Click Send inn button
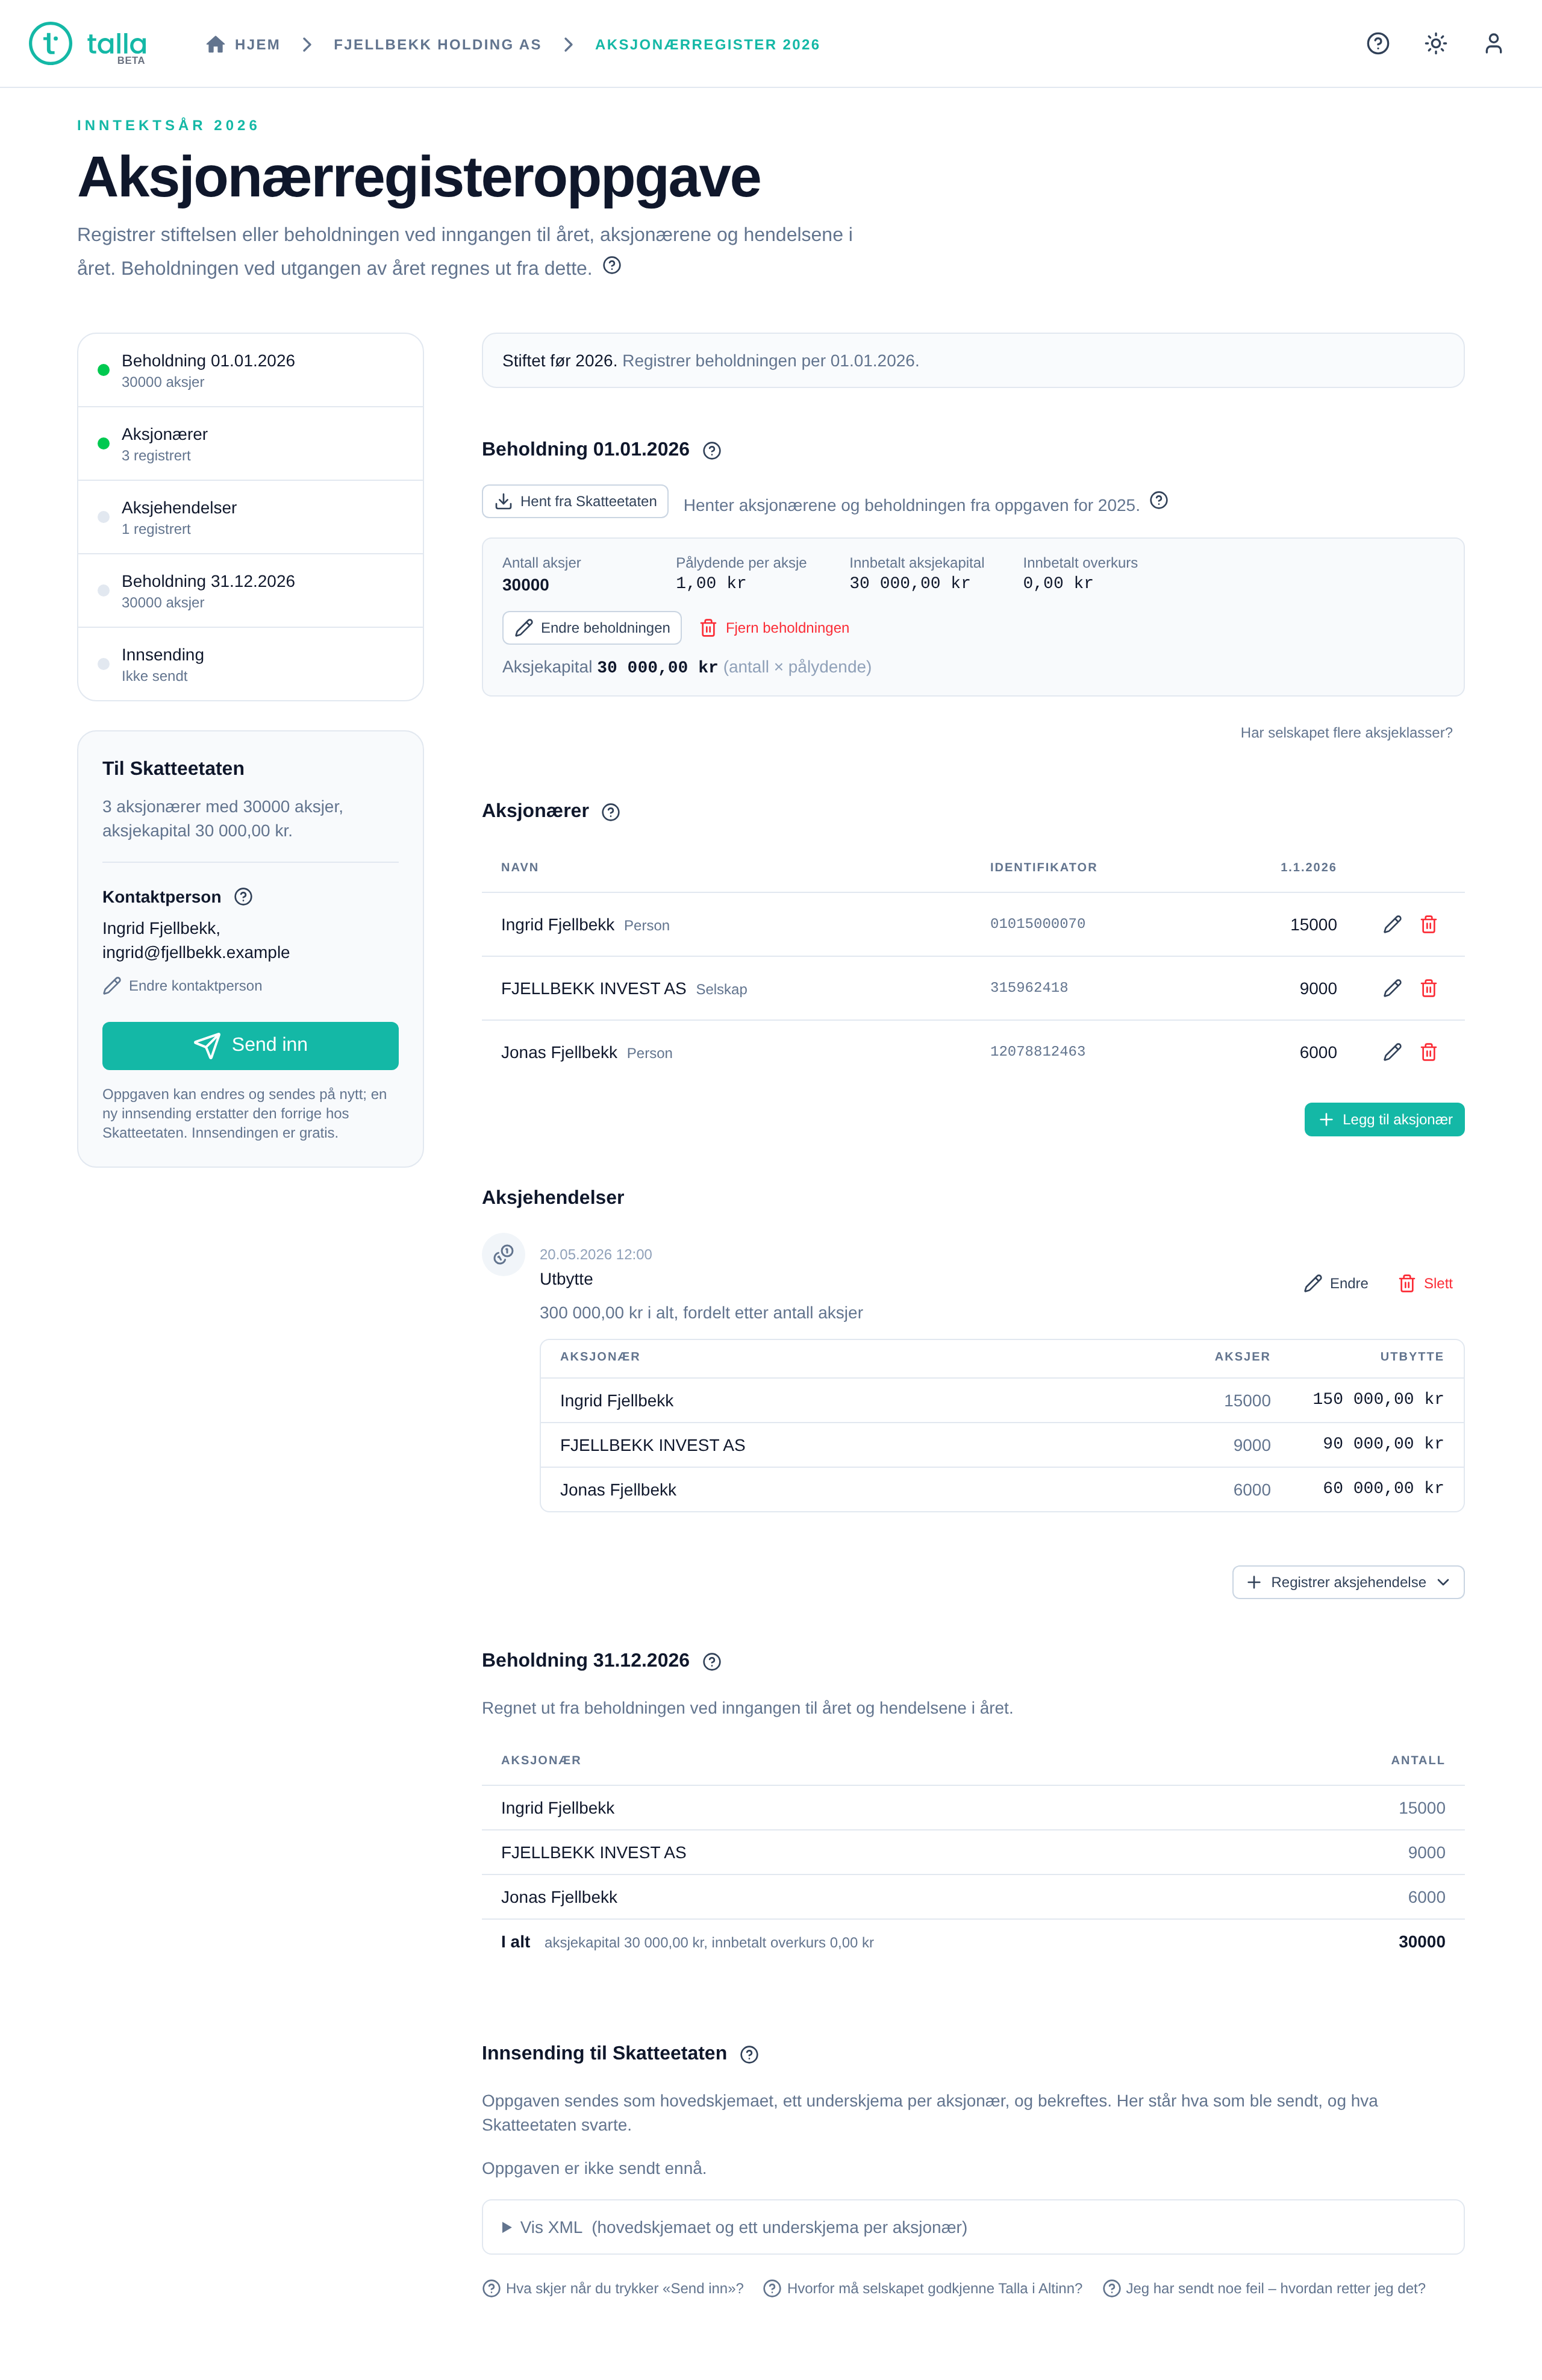The width and height of the screenshot is (1542, 2380). click(250, 1045)
